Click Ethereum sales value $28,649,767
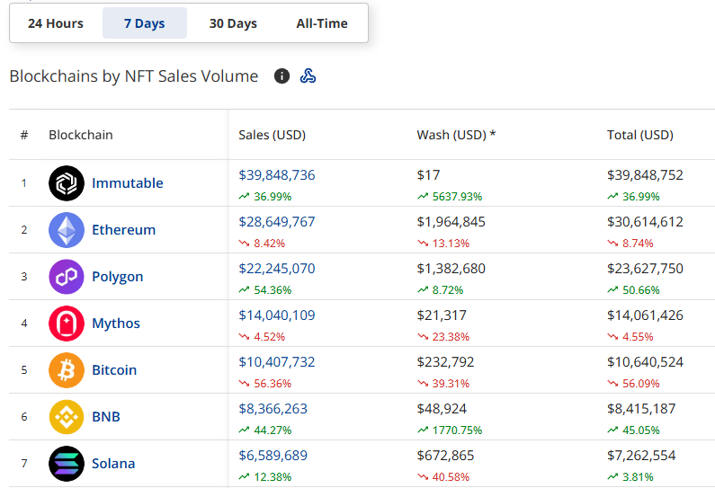715x488 pixels. click(x=277, y=222)
